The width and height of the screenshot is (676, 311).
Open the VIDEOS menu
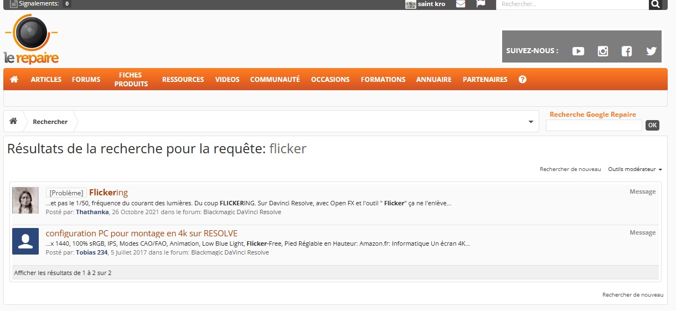(x=228, y=80)
